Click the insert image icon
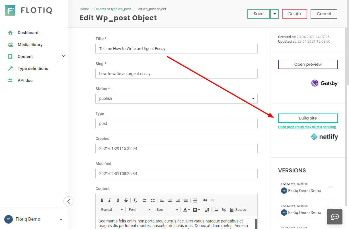 (x=216, y=210)
